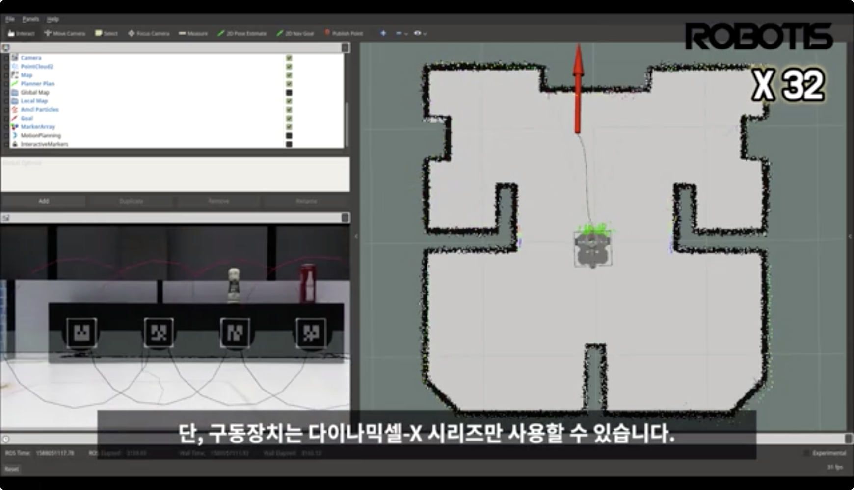
Task: Toggle the Experimental checkbox
Action: click(x=806, y=453)
